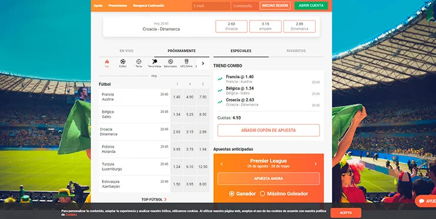Open Recuperar Contraseña link

[x=148, y=5]
